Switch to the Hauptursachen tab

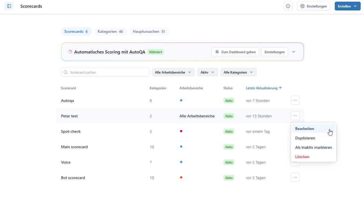click(149, 32)
